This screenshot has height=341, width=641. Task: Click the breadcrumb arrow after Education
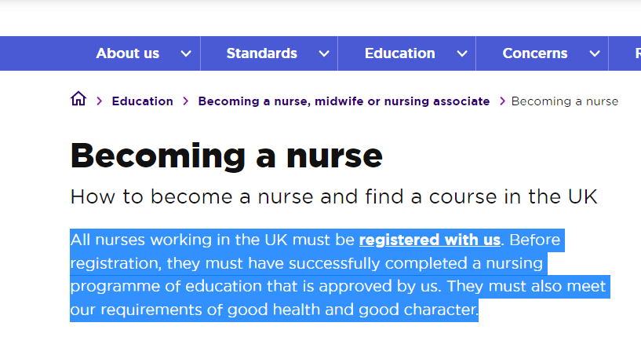(186, 101)
